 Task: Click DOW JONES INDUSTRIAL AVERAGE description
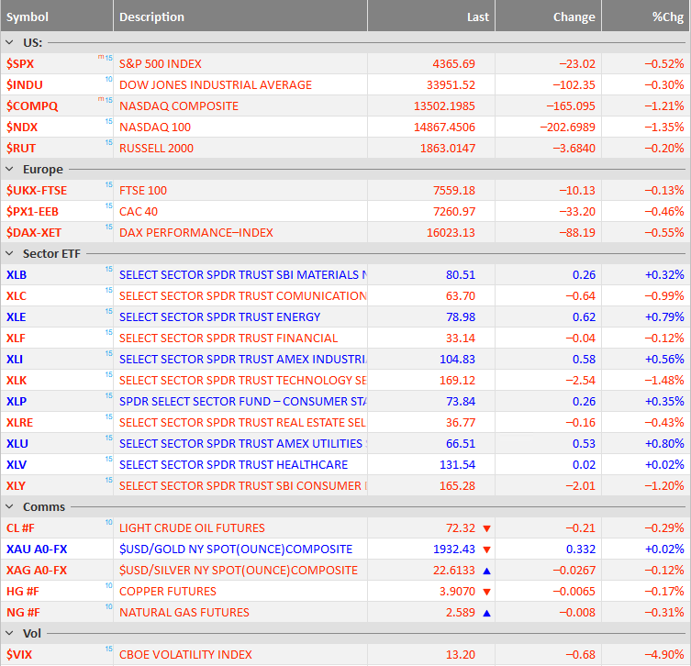216,85
